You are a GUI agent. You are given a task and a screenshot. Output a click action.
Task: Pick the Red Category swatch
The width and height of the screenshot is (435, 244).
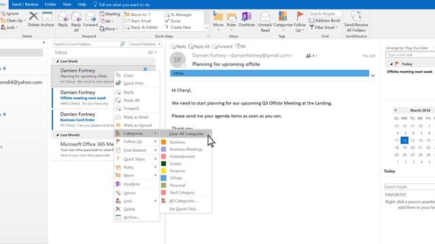(164, 192)
